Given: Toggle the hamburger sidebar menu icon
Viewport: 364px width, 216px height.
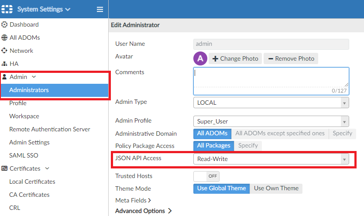Looking at the screenshot, I should point(100,9).
